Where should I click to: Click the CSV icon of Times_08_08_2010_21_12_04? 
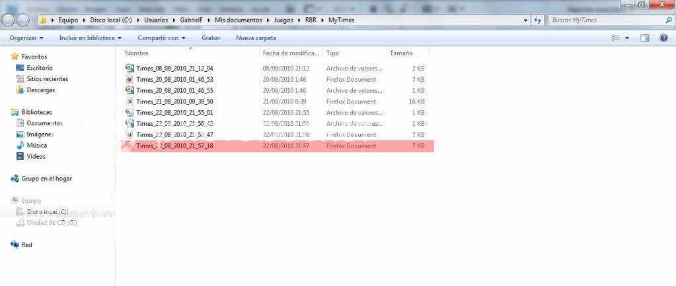click(x=130, y=68)
